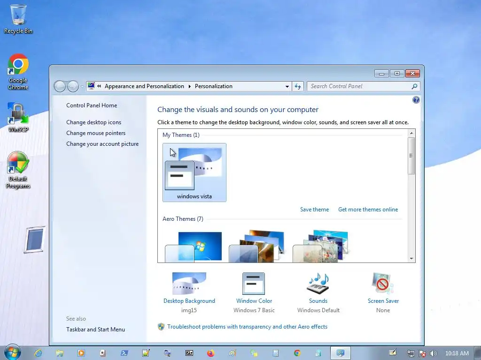Open the Paint taskbar icon
Viewport: 481px width, 360px height.
click(x=232, y=353)
